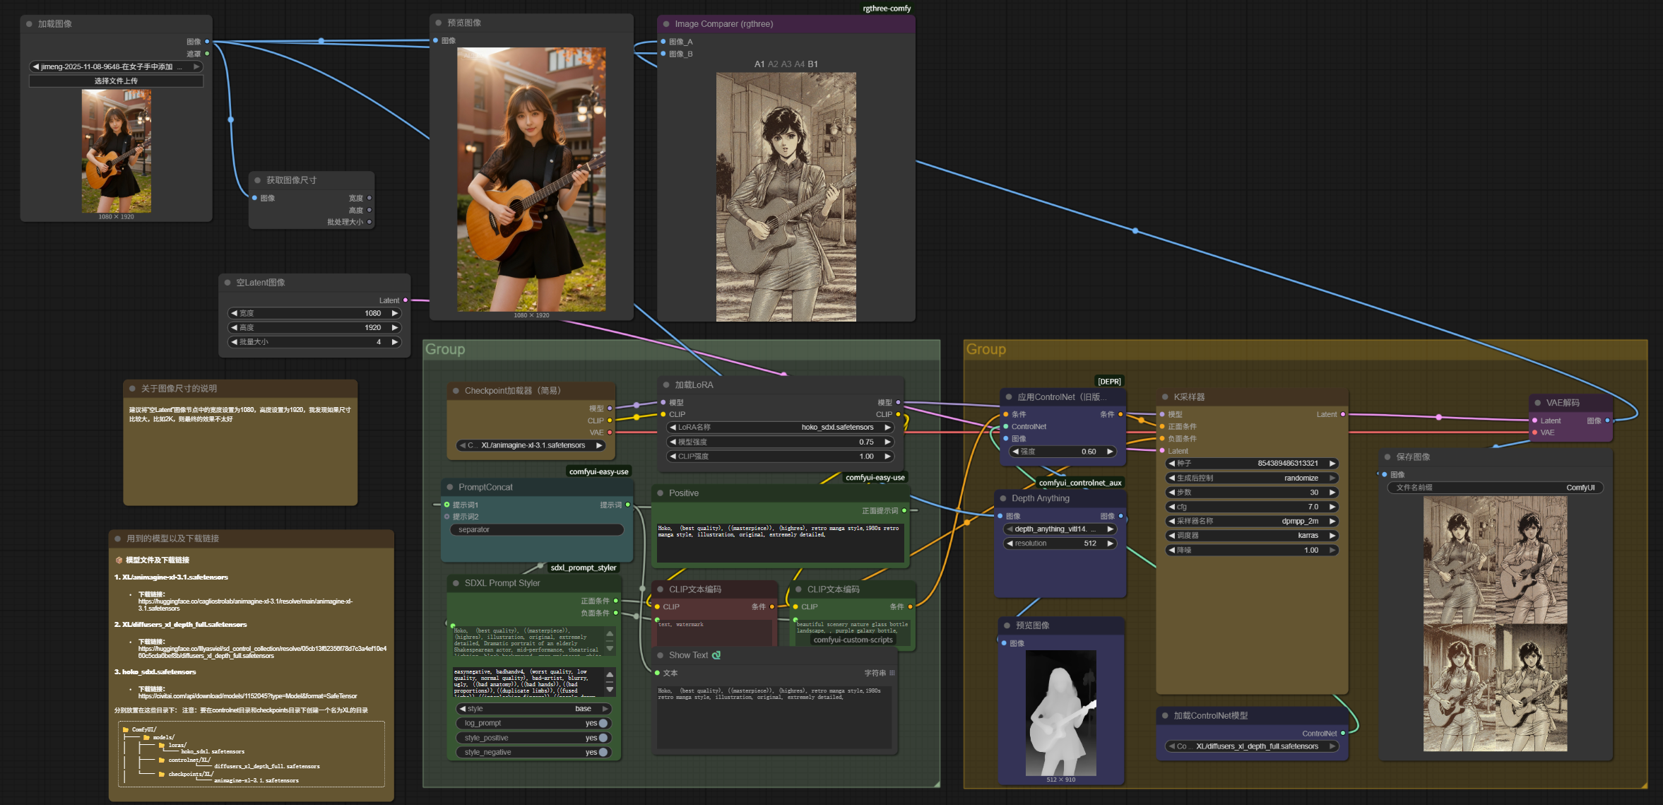Click the Depth Anything image output socket
This screenshot has width=1663, height=805.
click(1120, 516)
